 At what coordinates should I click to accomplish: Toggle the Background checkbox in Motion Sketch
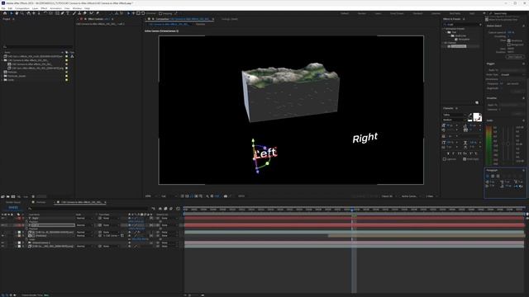(x=509, y=45)
